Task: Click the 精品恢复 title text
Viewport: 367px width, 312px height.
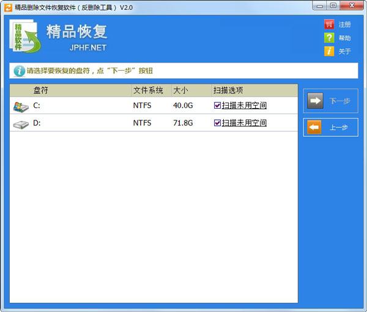Action: [x=76, y=32]
